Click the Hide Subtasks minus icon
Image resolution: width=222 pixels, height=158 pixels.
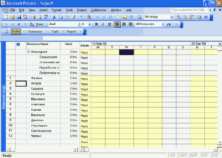tap(25, 24)
